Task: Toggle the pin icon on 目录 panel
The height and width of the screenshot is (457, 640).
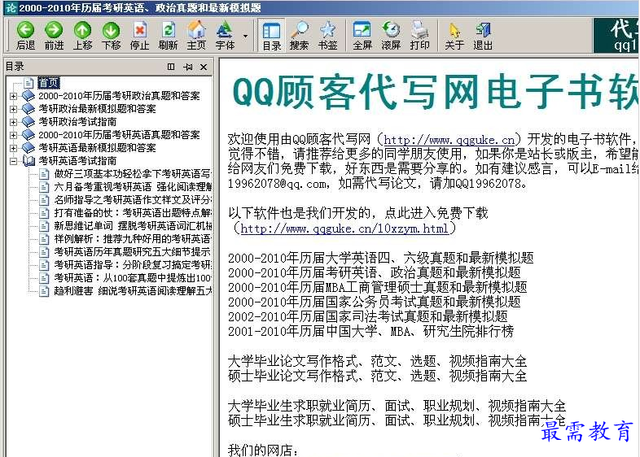Action: coord(188,67)
